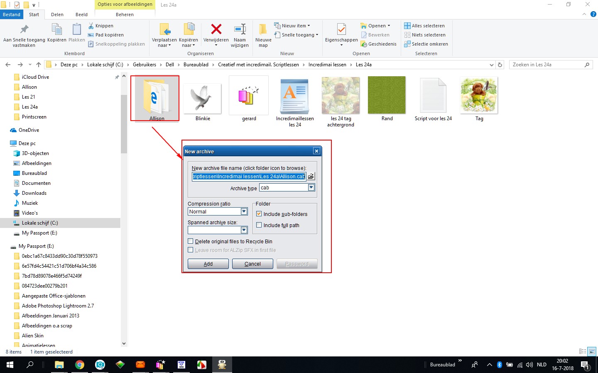Select the Rand green texture thumbnail
598x373 pixels.
(x=387, y=95)
